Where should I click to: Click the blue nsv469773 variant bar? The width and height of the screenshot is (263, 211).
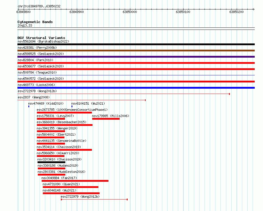click(x=136, y=88)
